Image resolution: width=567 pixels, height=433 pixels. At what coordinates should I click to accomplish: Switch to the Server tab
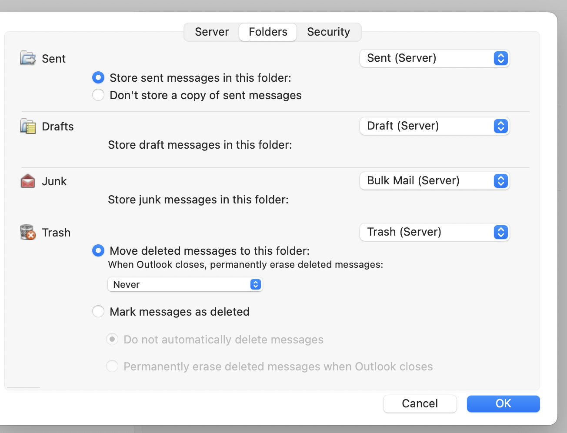212,32
